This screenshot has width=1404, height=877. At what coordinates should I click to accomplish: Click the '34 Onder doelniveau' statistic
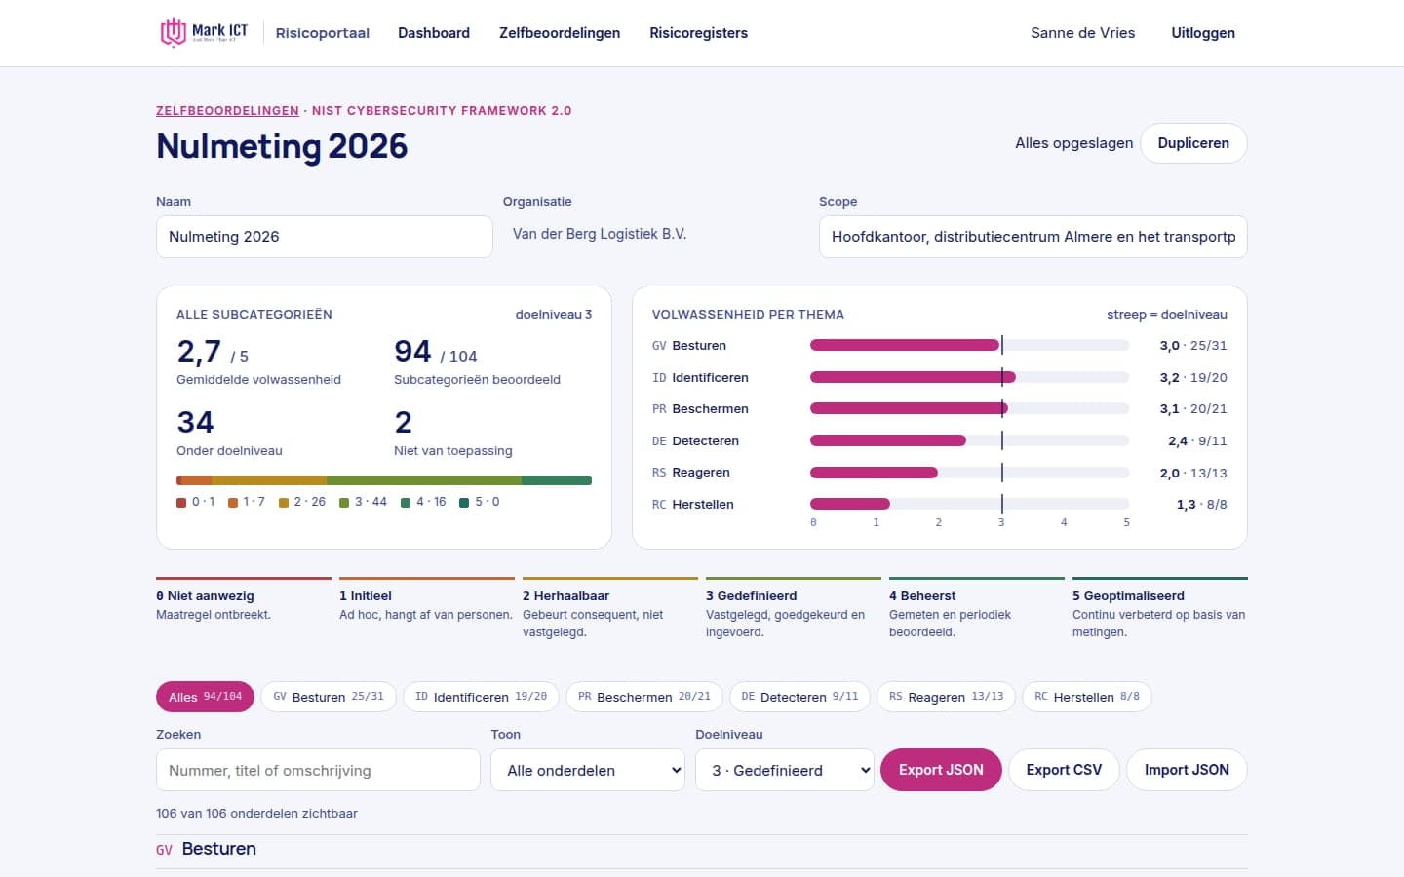(229, 433)
